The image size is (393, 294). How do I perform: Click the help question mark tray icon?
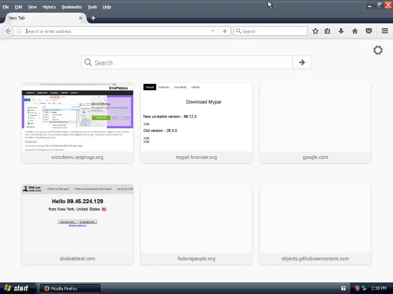click(x=343, y=288)
